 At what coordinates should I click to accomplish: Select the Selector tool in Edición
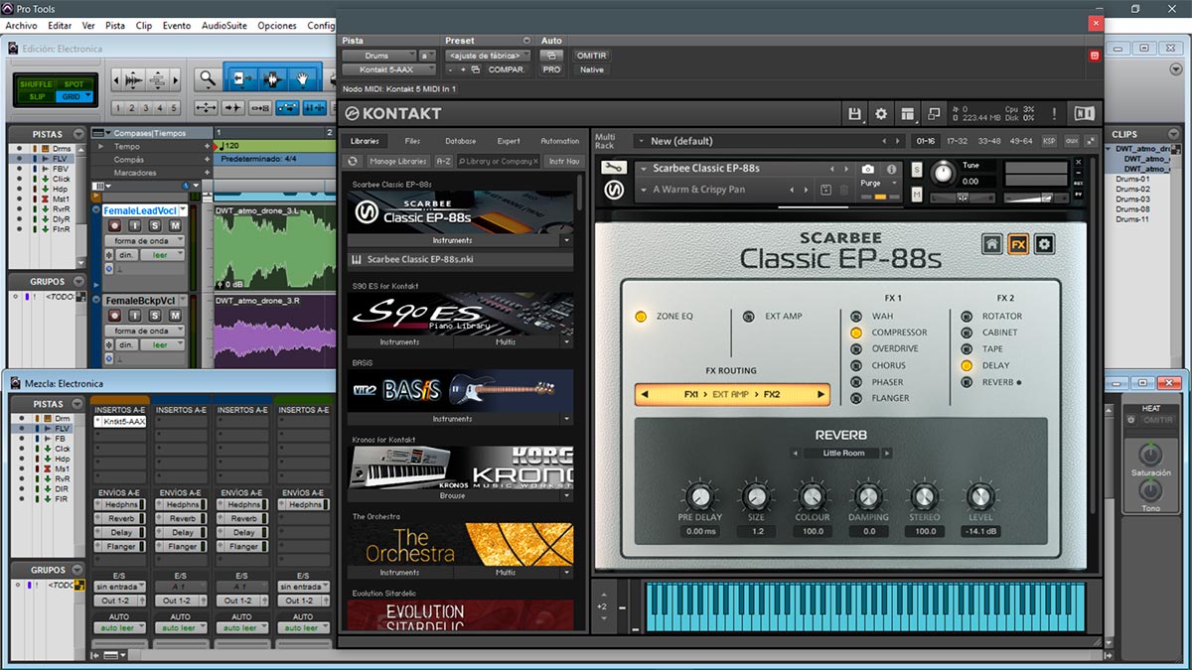tap(271, 78)
